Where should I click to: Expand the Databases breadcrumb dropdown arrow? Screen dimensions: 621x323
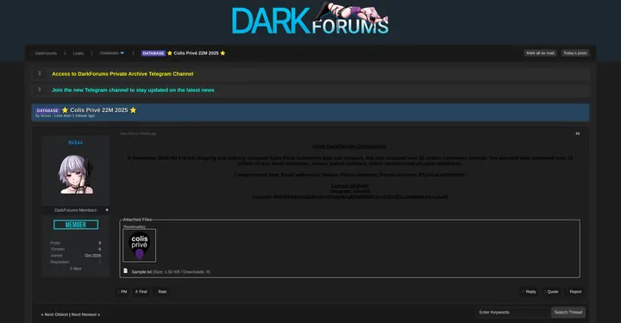pos(122,53)
